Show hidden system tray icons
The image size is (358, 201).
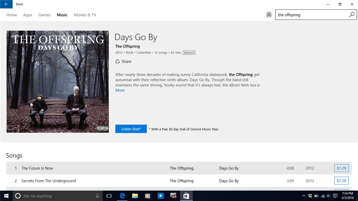[304, 196]
